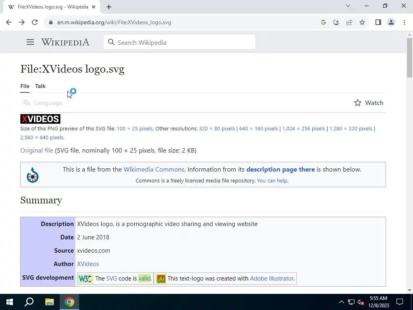
Task: Toggle the browser side panel
Action: click(378, 23)
